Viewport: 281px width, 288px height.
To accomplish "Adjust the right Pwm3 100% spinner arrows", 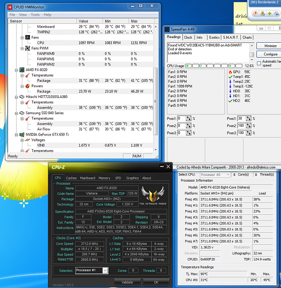I will [x=249, y=133].
